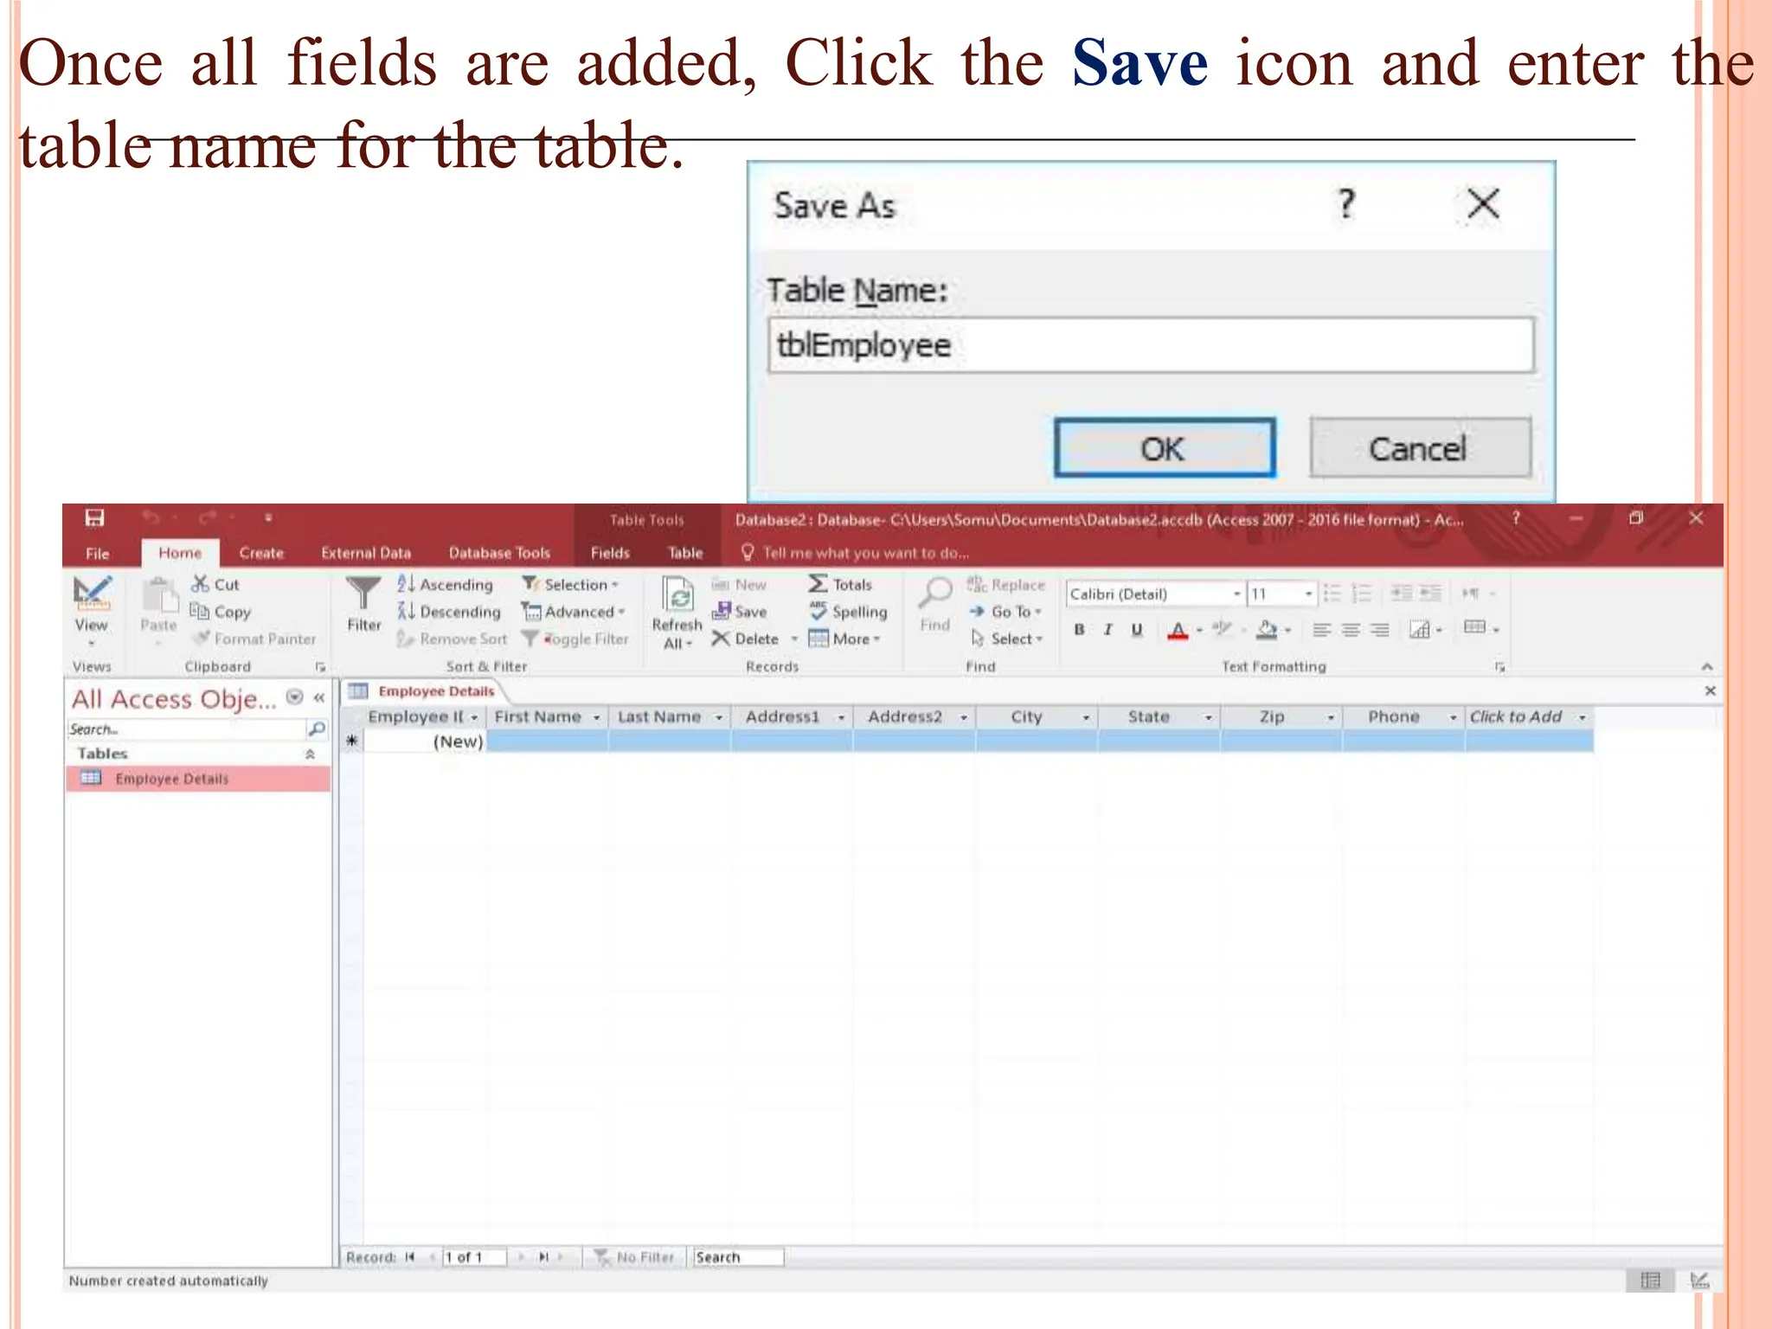This screenshot has height=1329, width=1772.
Task: Toggle Bold formatting
Action: tap(1079, 630)
